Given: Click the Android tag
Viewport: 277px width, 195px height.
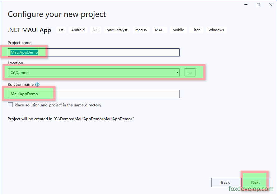Looking at the screenshot, I should click(x=78, y=30).
